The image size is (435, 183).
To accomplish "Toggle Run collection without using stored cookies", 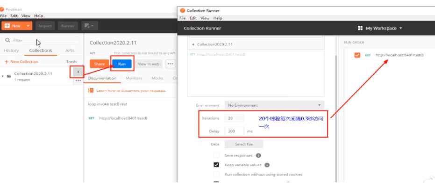I will pos(216,175).
